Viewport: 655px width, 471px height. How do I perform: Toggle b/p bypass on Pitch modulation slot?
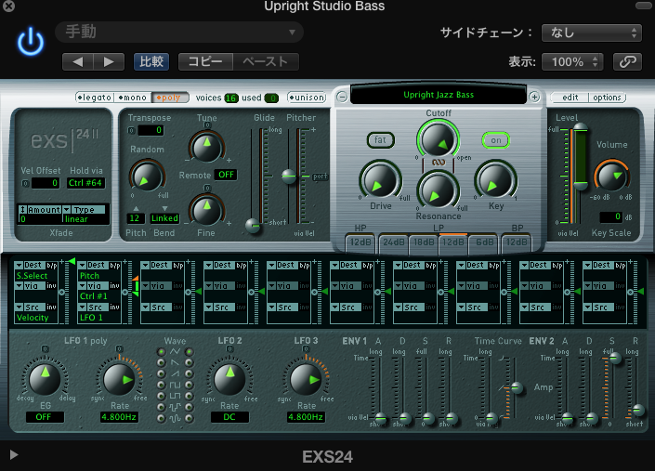[x=115, y=265]
